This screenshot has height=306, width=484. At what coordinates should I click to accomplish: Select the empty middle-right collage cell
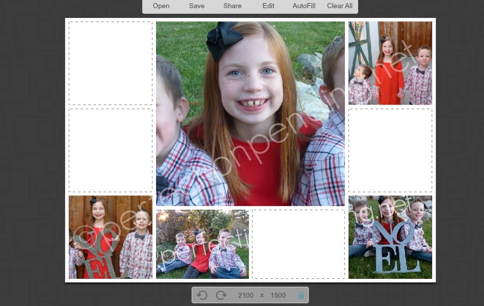390,150
